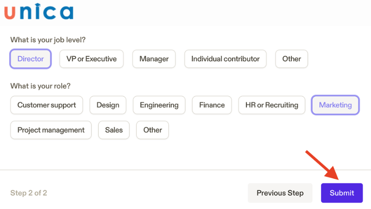Select the Director job level

click(x=31, y=59)
